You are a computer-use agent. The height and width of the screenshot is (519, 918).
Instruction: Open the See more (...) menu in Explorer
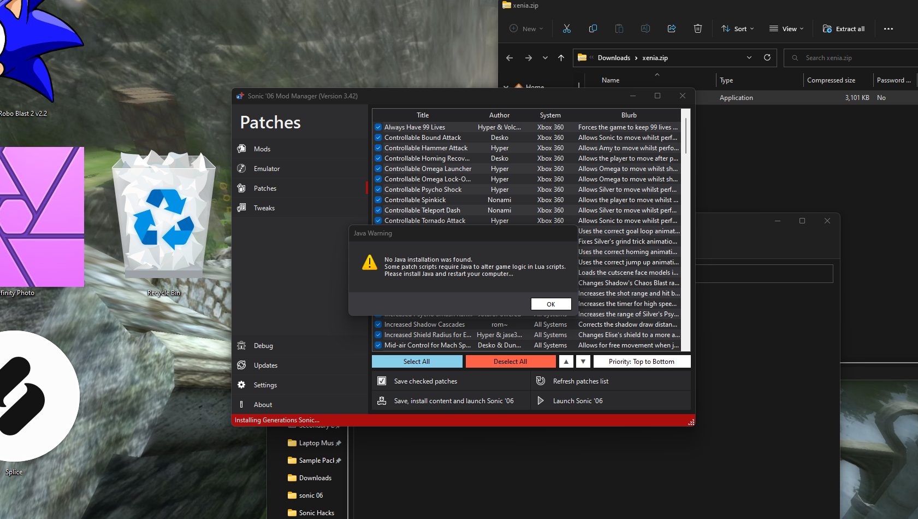888,28
